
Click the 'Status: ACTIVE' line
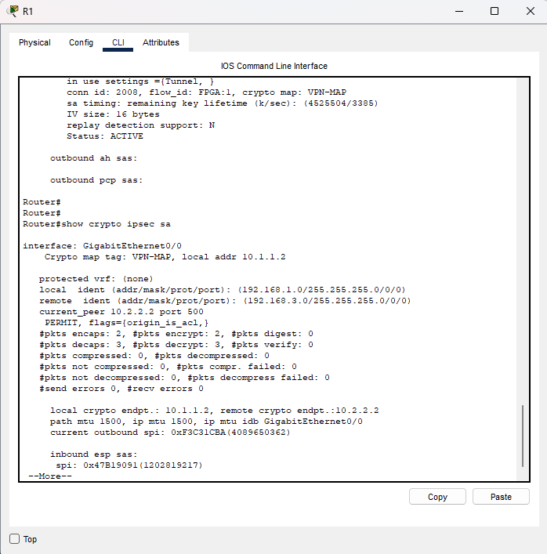pyautogui.click(x=105, y=136)
